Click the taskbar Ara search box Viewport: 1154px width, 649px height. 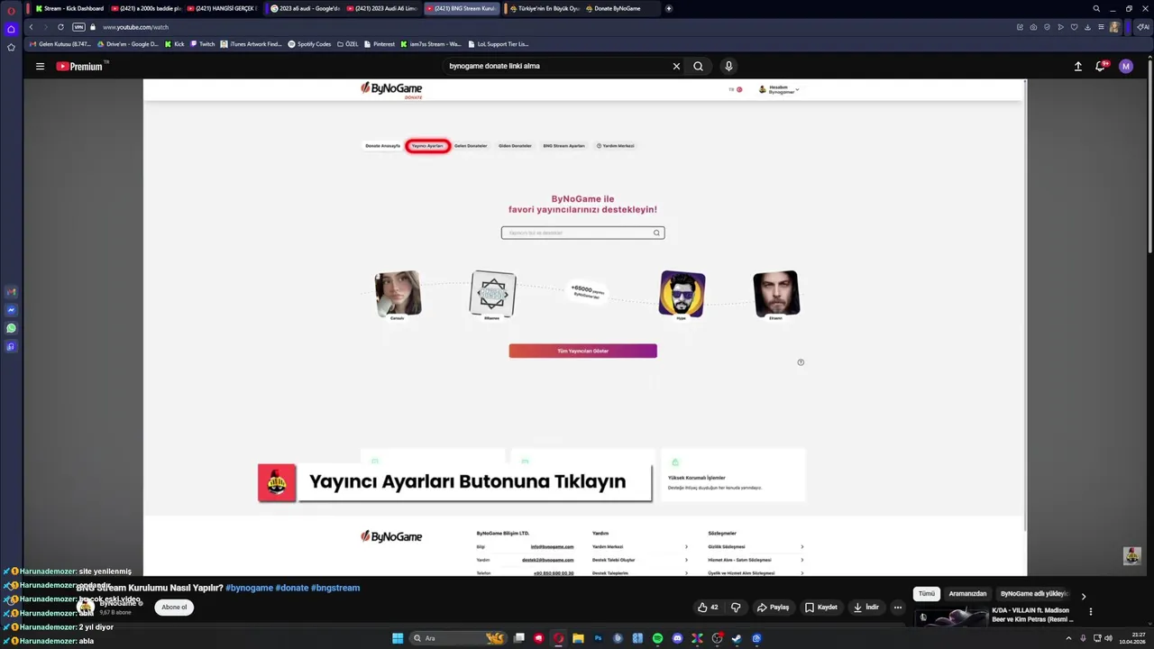pos(457,638)
